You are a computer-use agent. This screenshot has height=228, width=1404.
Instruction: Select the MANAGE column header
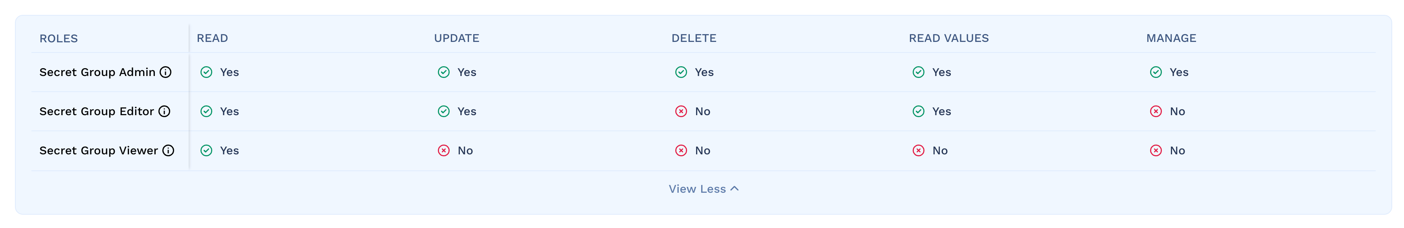point(1171,38)
